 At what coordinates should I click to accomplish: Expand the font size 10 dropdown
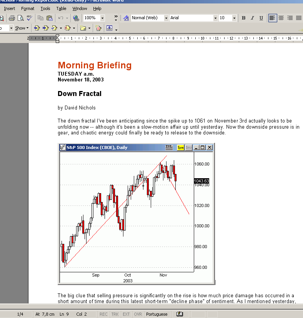tap(234, 18)
